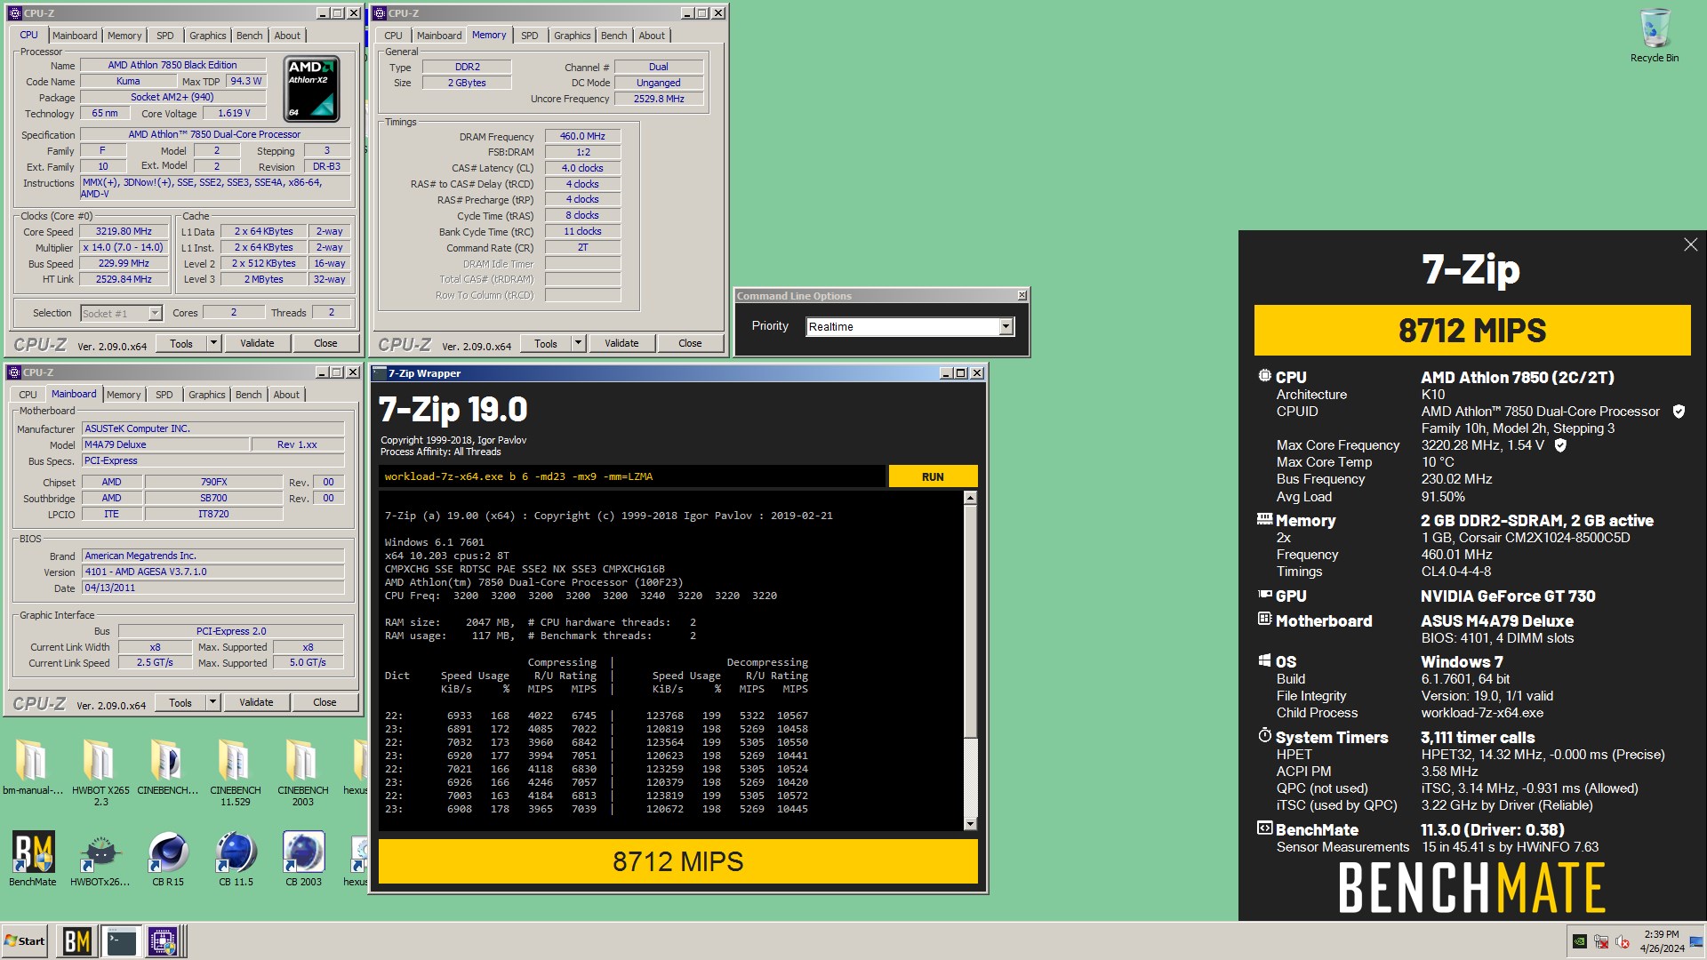This screenshot has height=960, width=1707.
Task: Click the Show Desktop tray icon
Action: pos(1696,941)
